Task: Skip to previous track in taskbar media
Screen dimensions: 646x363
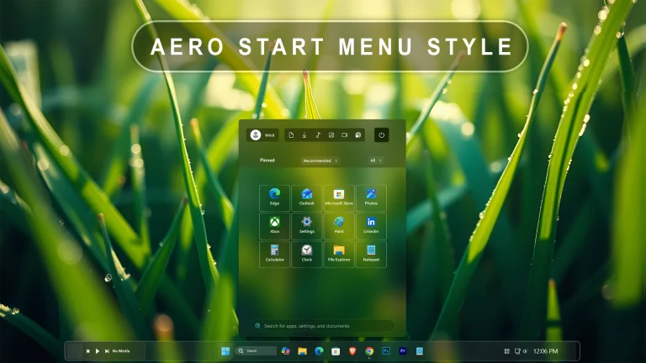Action: [x=87, y=351]
